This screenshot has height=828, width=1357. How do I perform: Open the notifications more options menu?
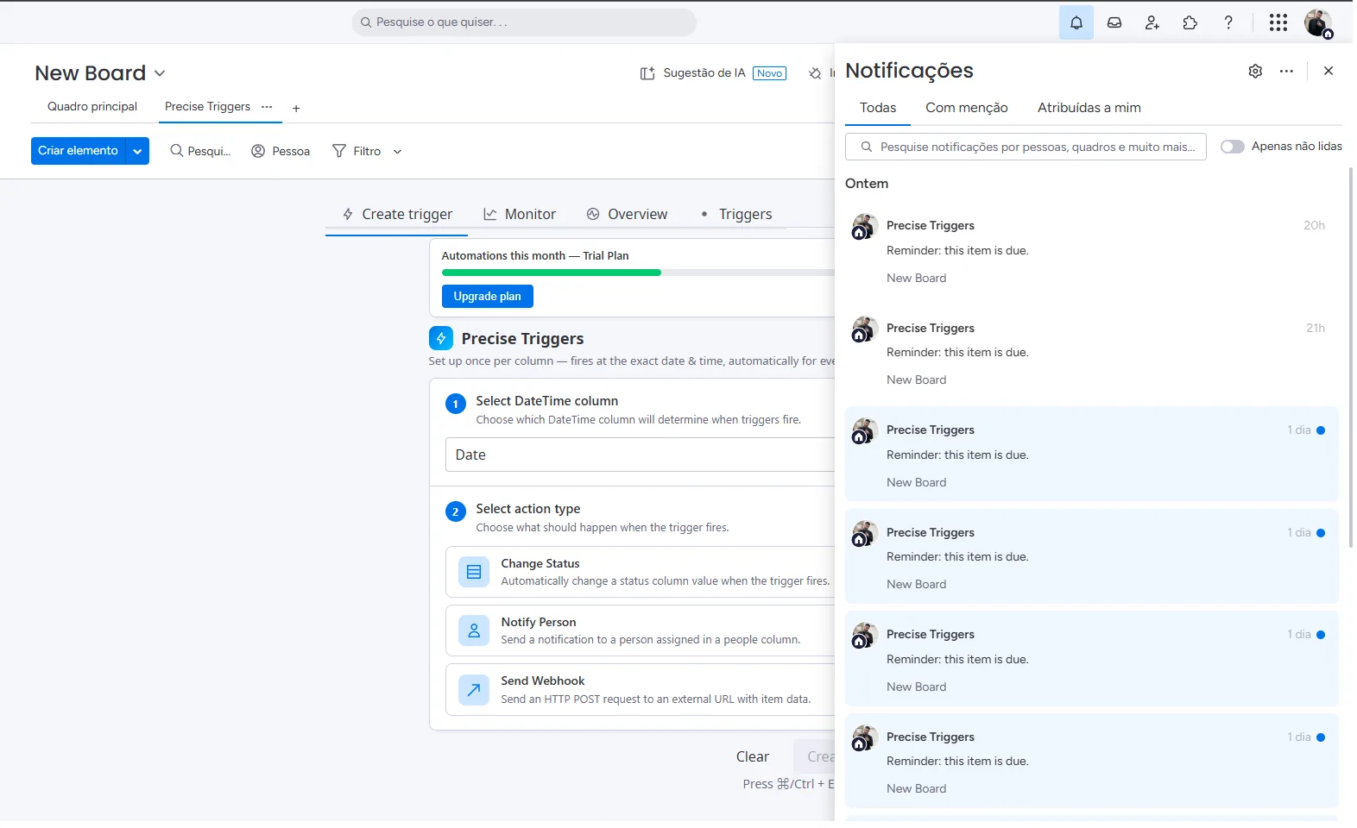click(1286, 71)
